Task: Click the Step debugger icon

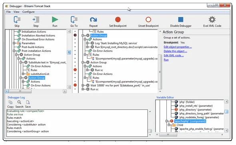Action: pos(36,20)
